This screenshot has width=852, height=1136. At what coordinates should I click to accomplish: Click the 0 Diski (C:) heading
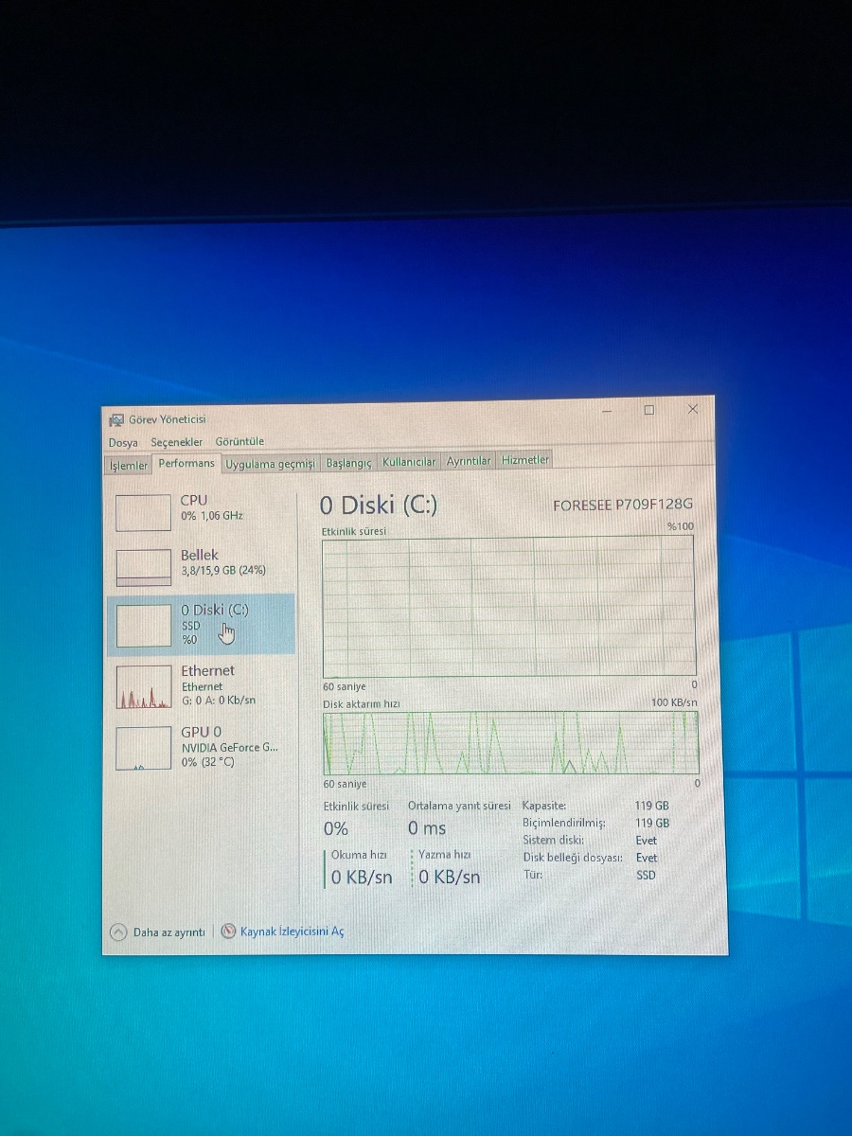pos(379,505)
